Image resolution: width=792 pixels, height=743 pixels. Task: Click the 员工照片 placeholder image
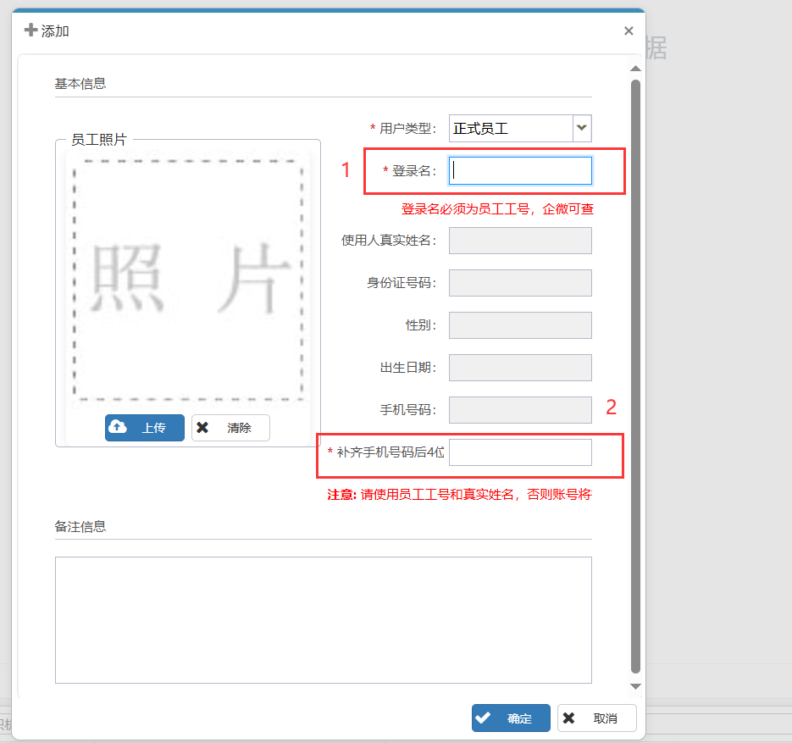pyautogui.click(x=188, y=279)
